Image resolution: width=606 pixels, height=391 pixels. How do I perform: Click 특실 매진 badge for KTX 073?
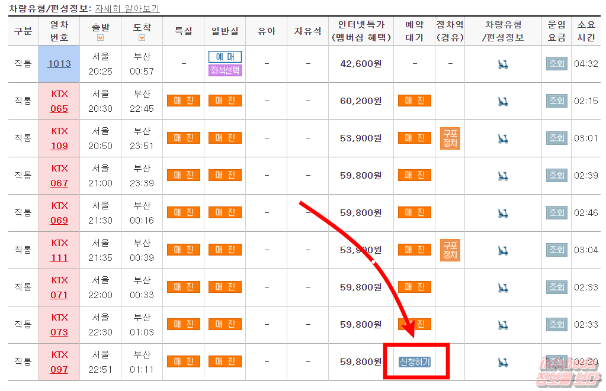tap(184, 324)
